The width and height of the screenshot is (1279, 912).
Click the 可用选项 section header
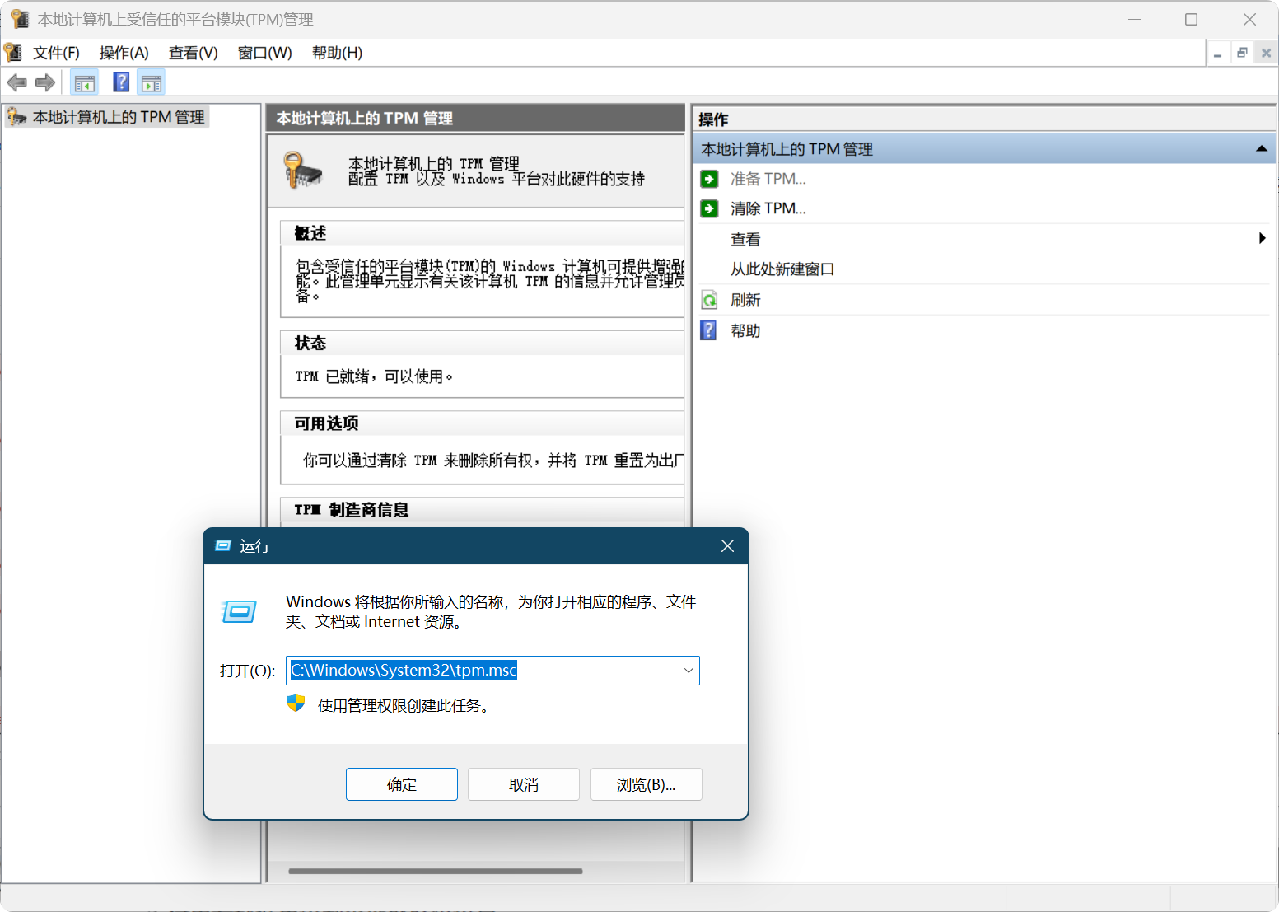coord(327,423)
